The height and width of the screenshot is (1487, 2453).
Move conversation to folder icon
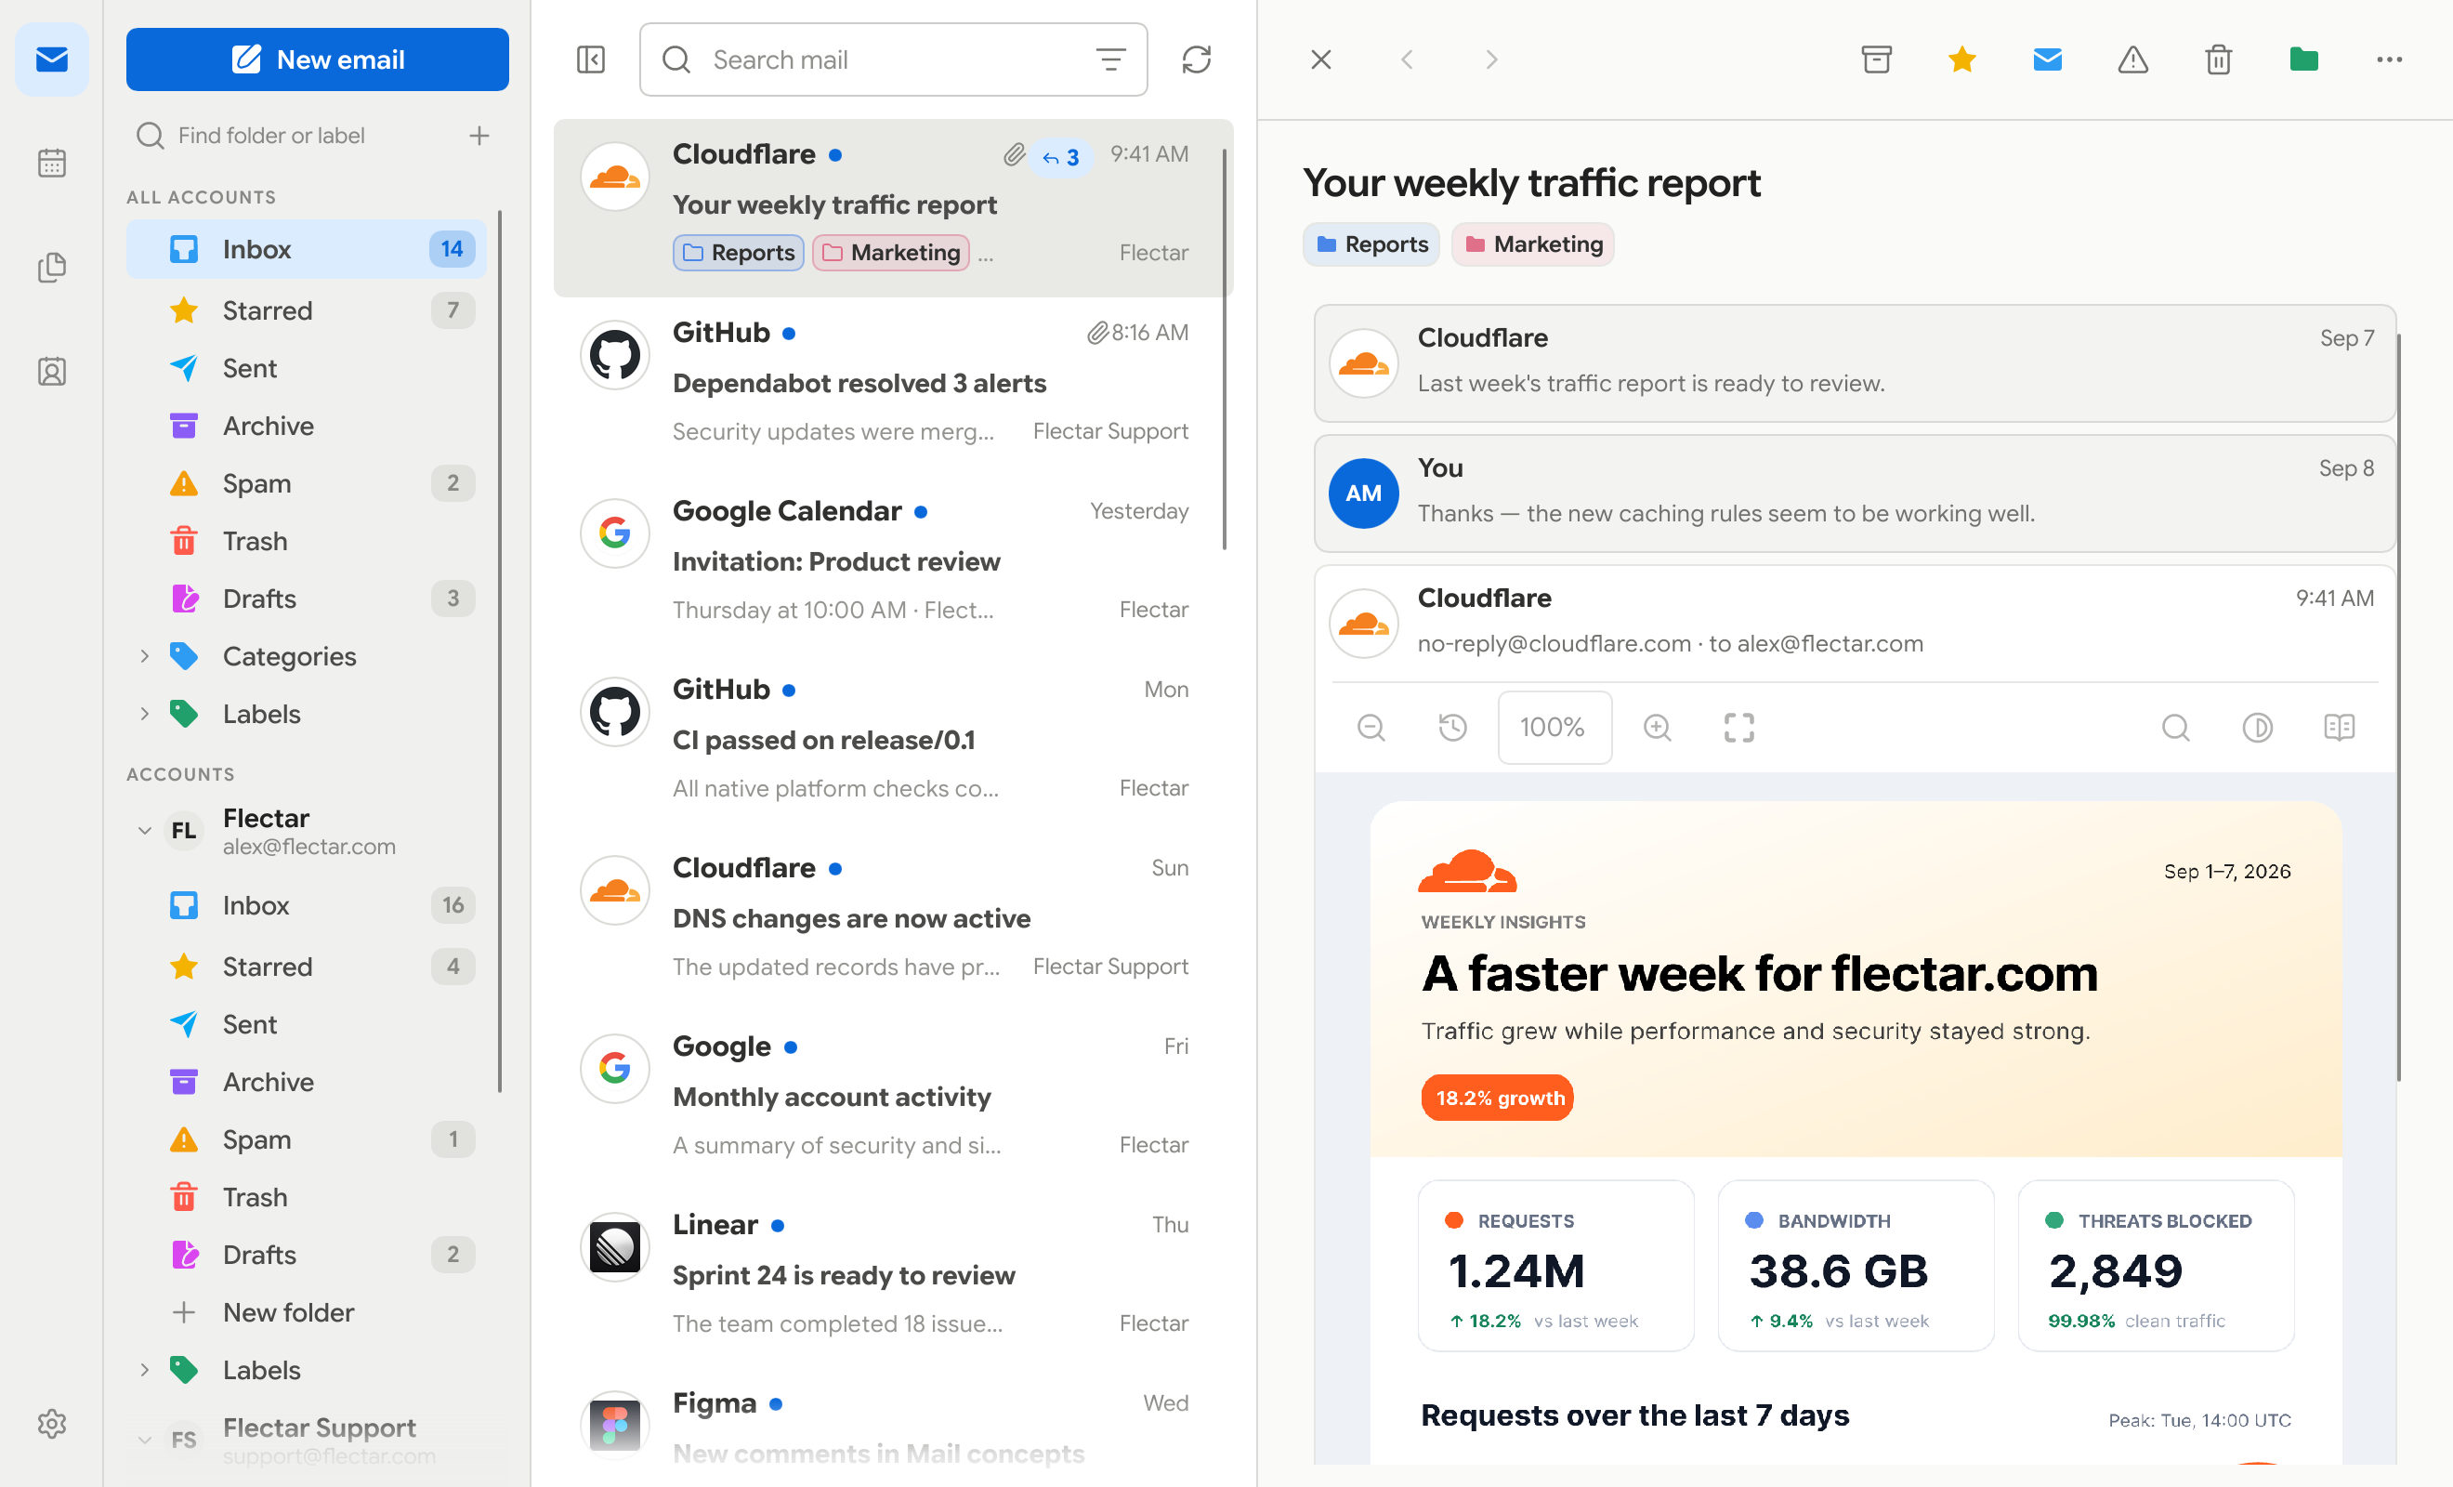(2303, 59)
